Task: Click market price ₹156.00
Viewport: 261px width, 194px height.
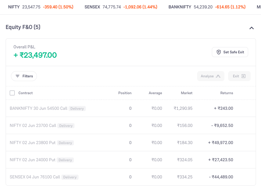Action: [185, 125]
